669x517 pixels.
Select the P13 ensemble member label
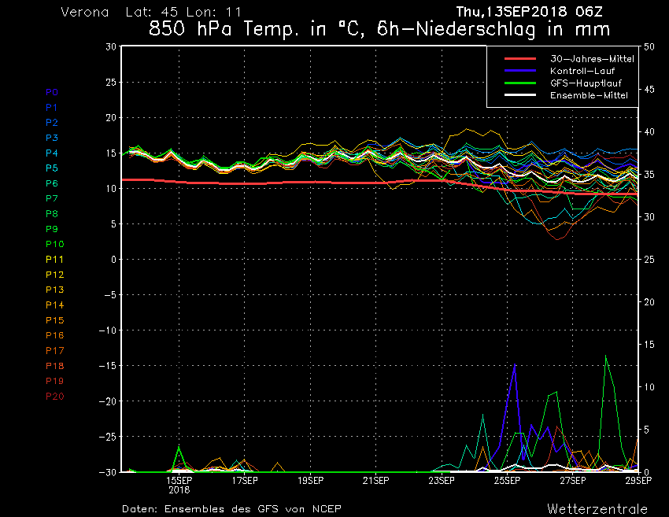click(x=54, y=290)
